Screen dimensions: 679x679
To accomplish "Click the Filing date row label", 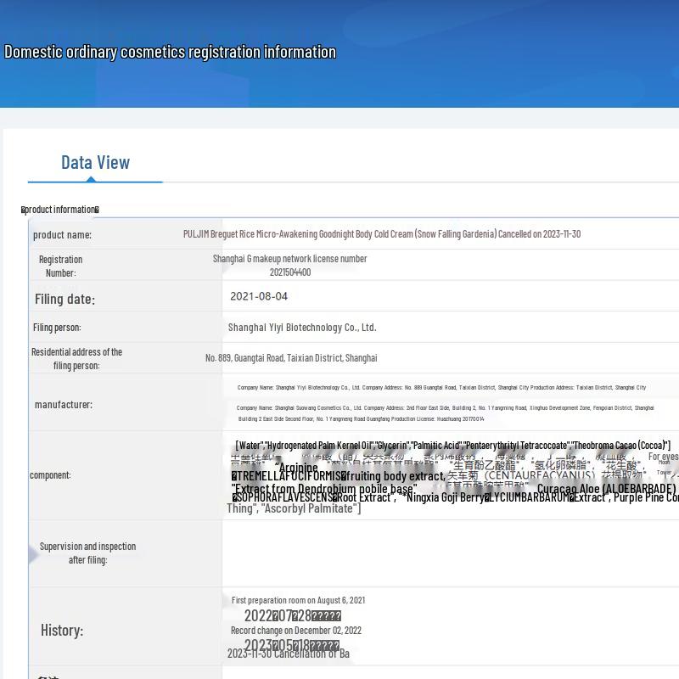I will [x=65, y=299].
